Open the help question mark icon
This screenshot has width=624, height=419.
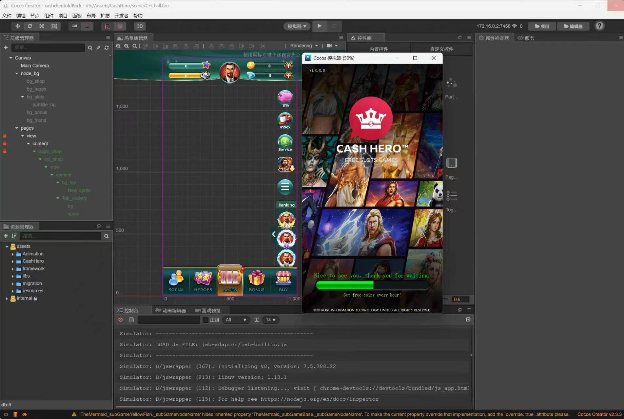coord(599,26)
